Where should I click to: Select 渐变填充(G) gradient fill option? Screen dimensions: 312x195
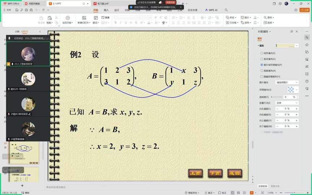click(x=262, y=59)
